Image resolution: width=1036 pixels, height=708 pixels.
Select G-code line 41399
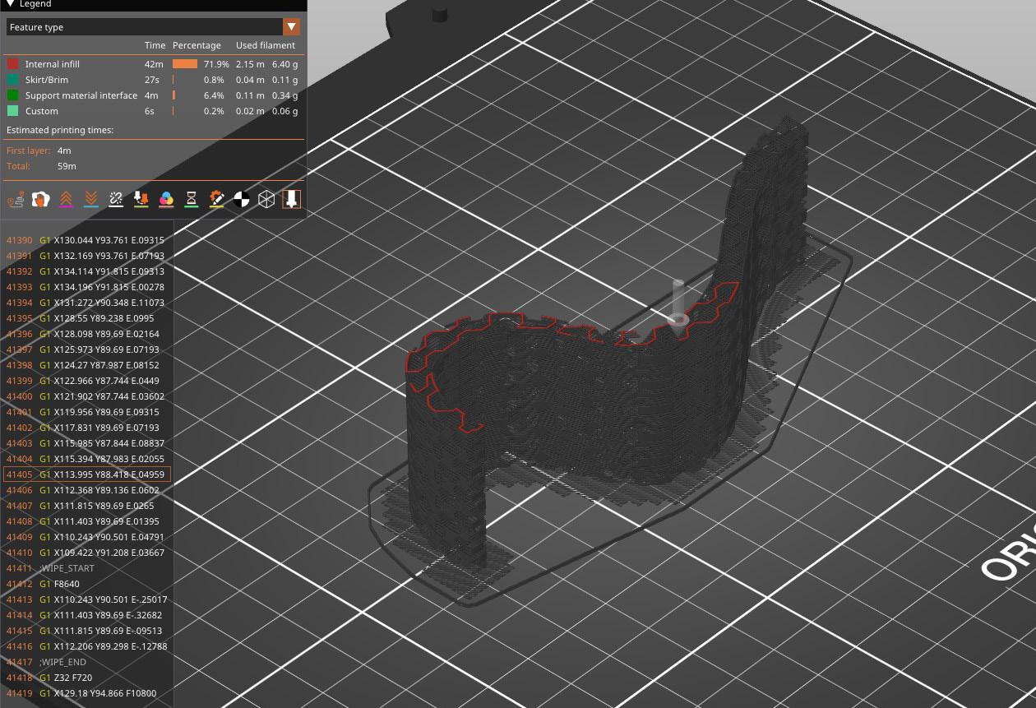[86, 381]
